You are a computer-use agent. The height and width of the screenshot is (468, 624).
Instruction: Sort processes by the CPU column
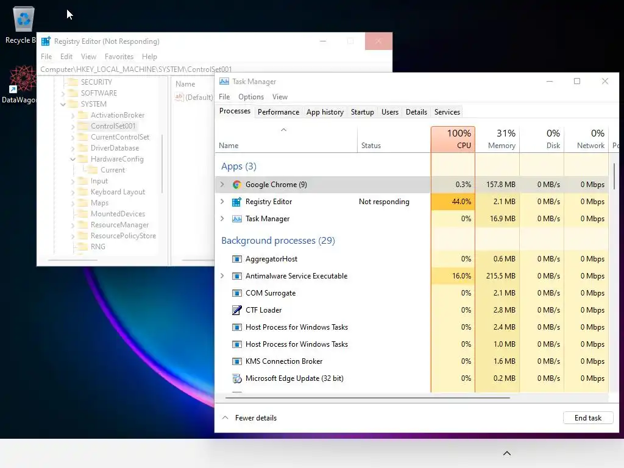pyautogui.click(x=453, y=140)
